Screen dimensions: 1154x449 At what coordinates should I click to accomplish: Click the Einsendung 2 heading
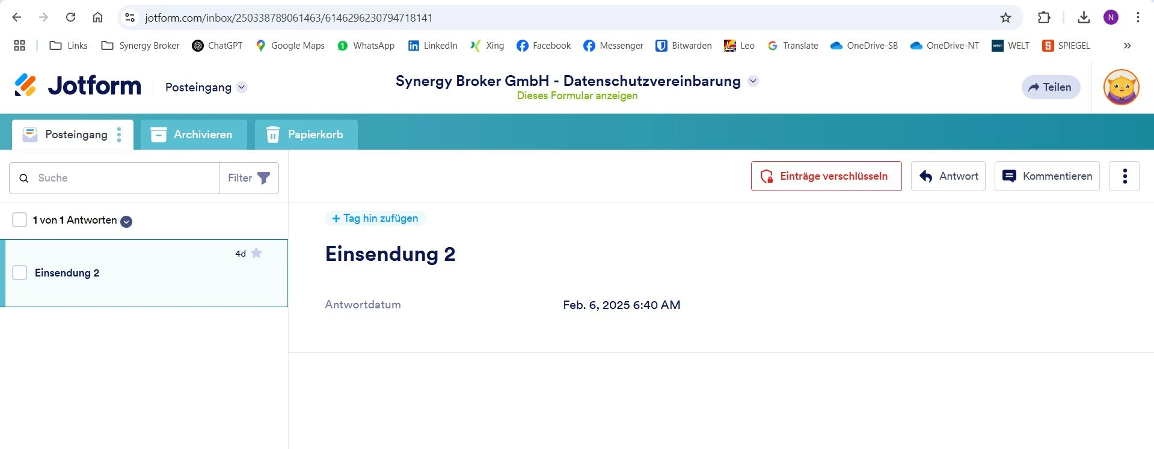coord(390,254)
